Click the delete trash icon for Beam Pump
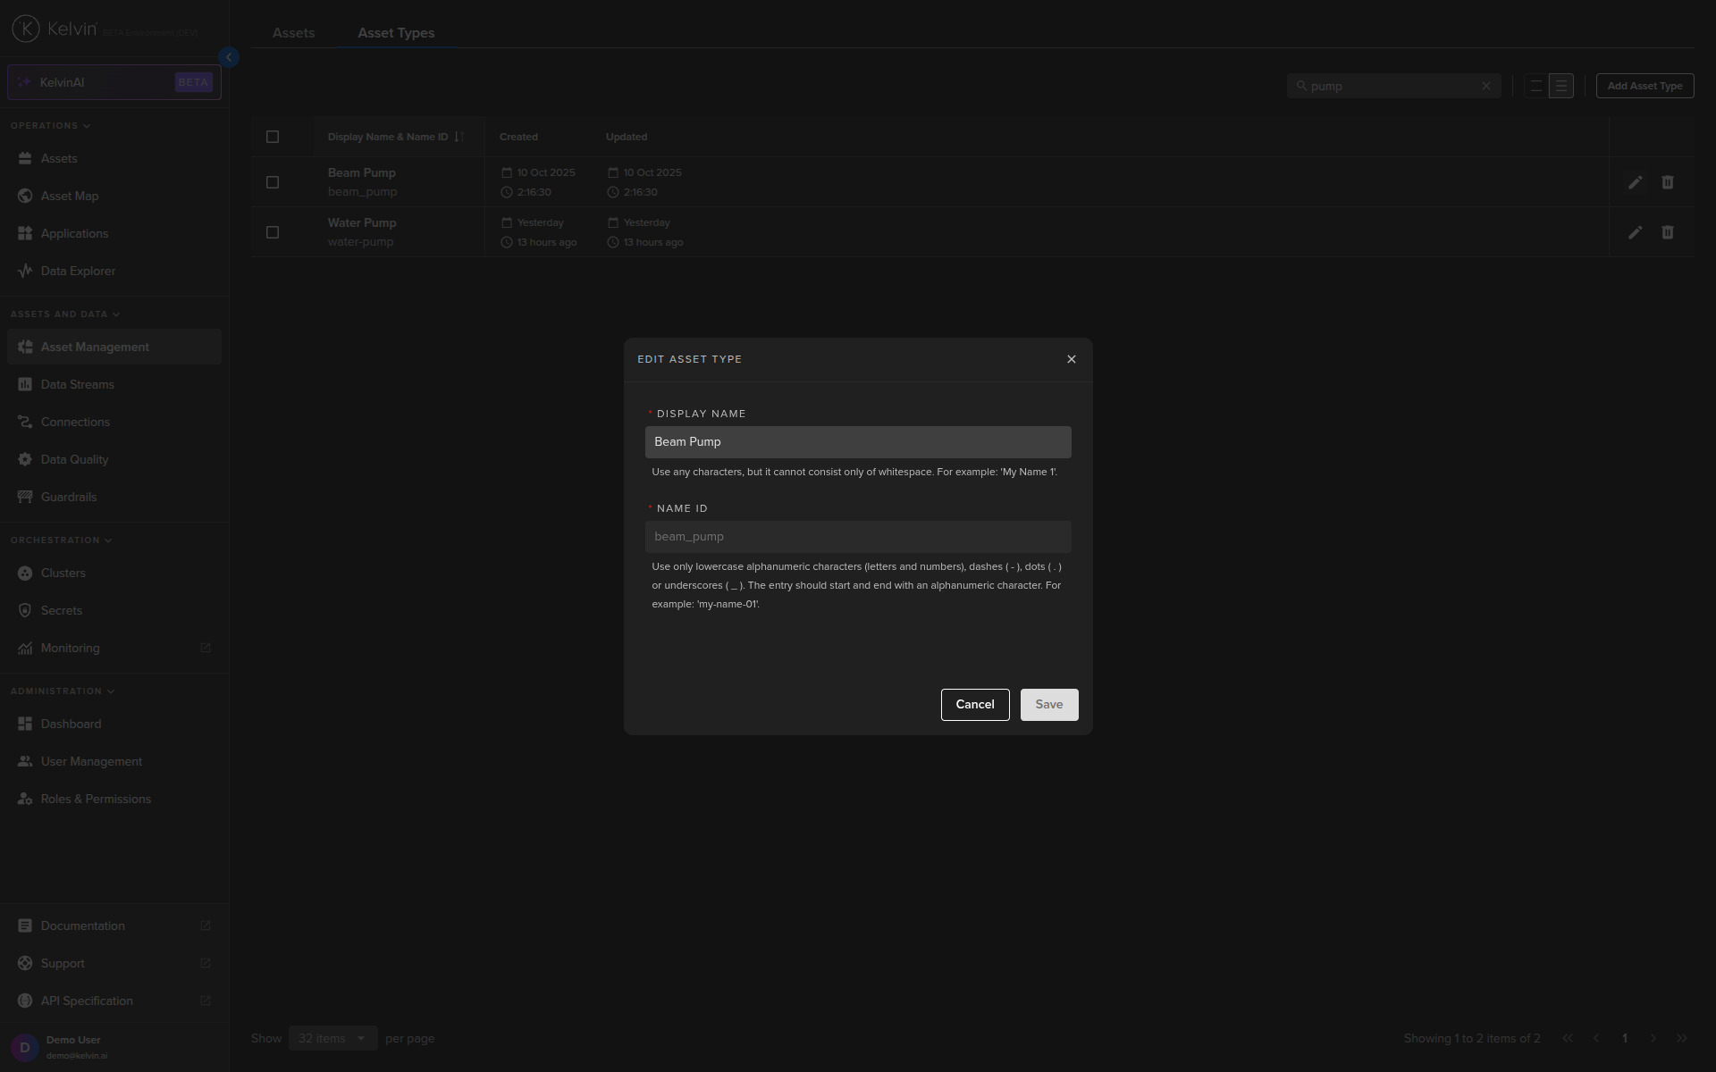The width and height of the screenshot is (1716, 1072). point(1668,182)
